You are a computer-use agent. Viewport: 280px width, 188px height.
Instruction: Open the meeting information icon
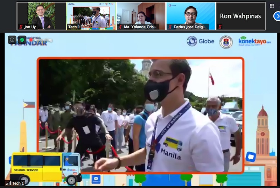12,40
